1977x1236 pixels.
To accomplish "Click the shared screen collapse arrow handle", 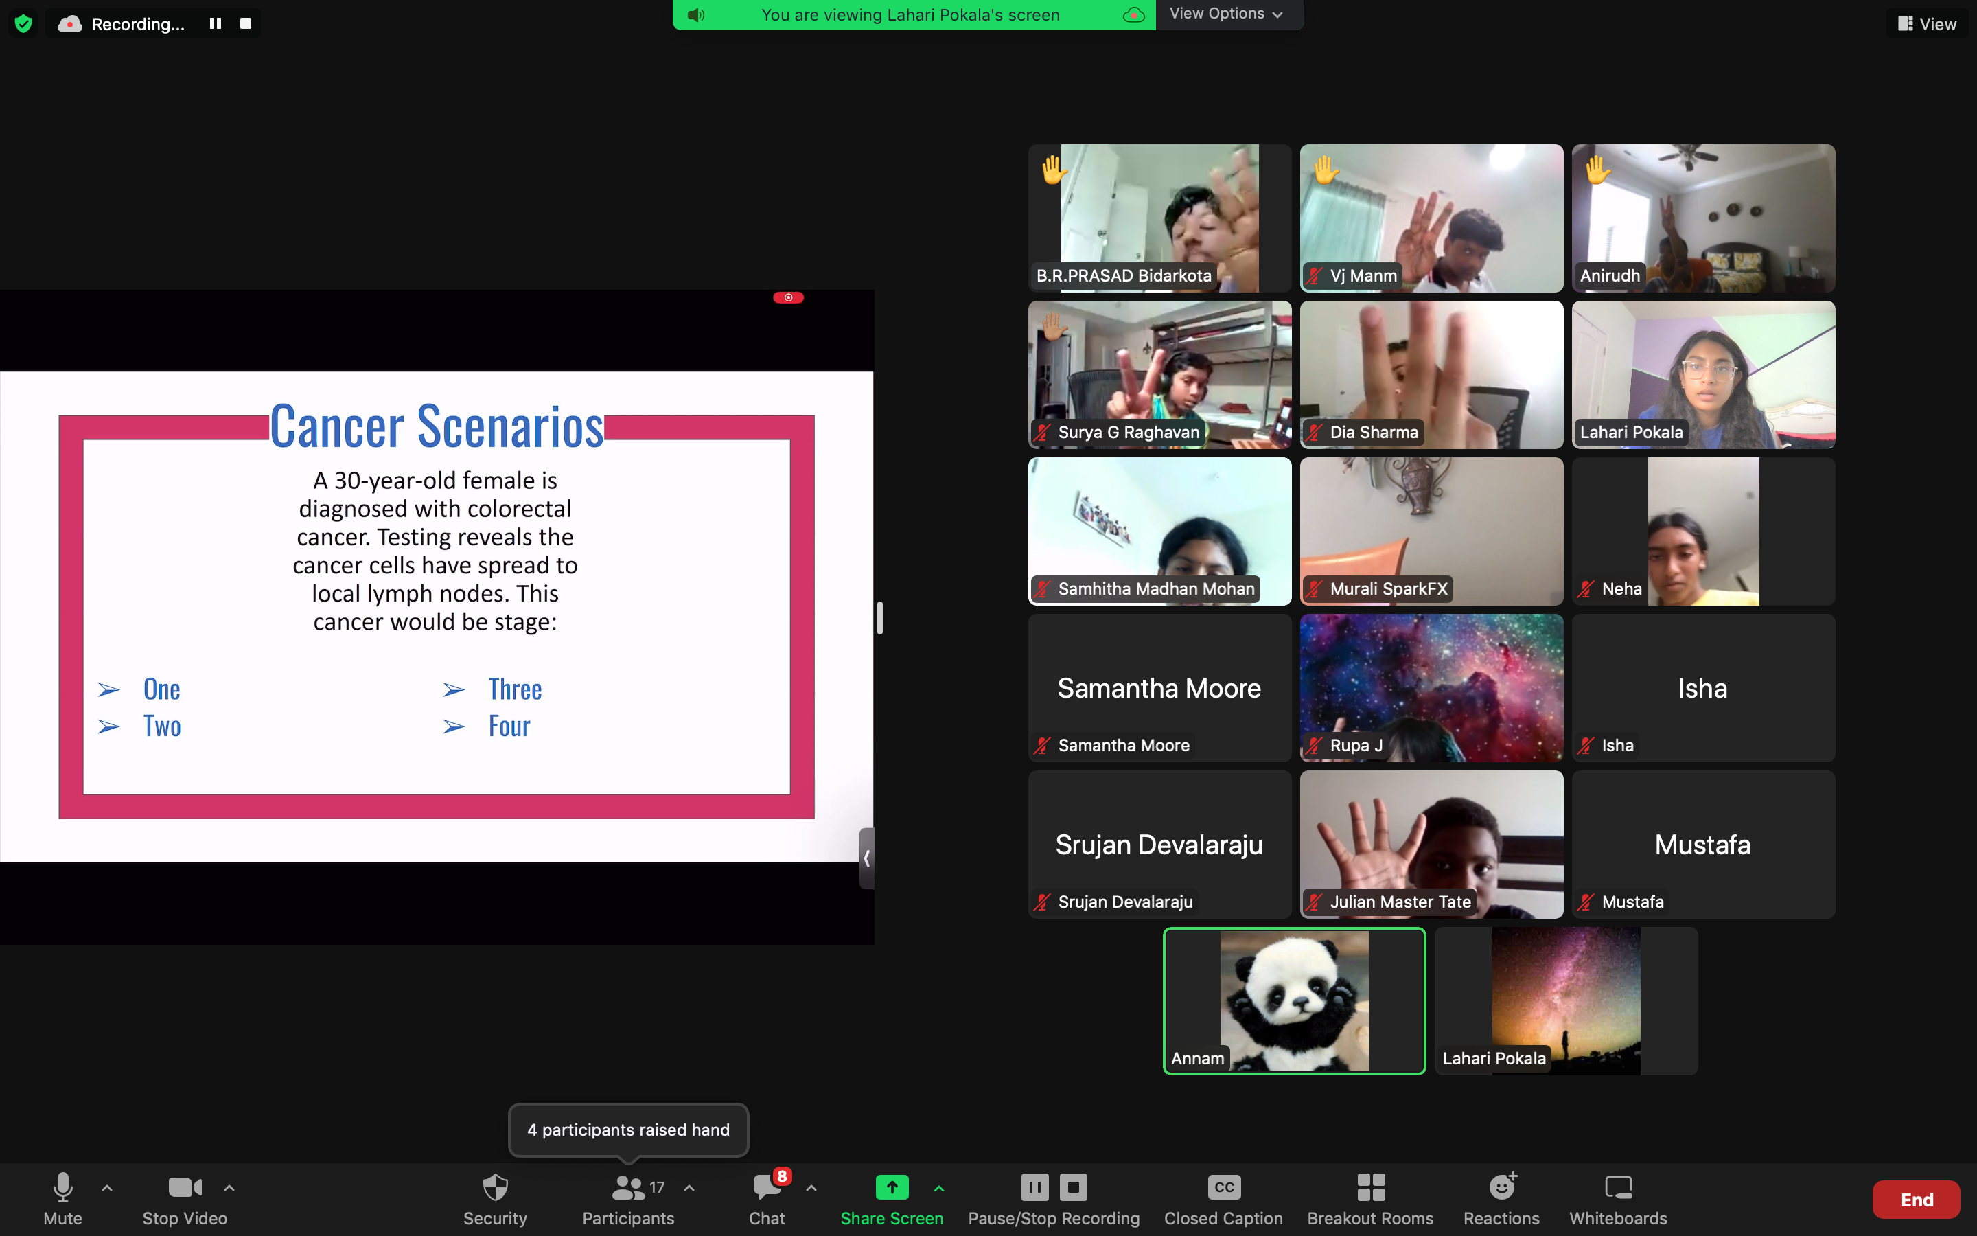I will [867, 858].
